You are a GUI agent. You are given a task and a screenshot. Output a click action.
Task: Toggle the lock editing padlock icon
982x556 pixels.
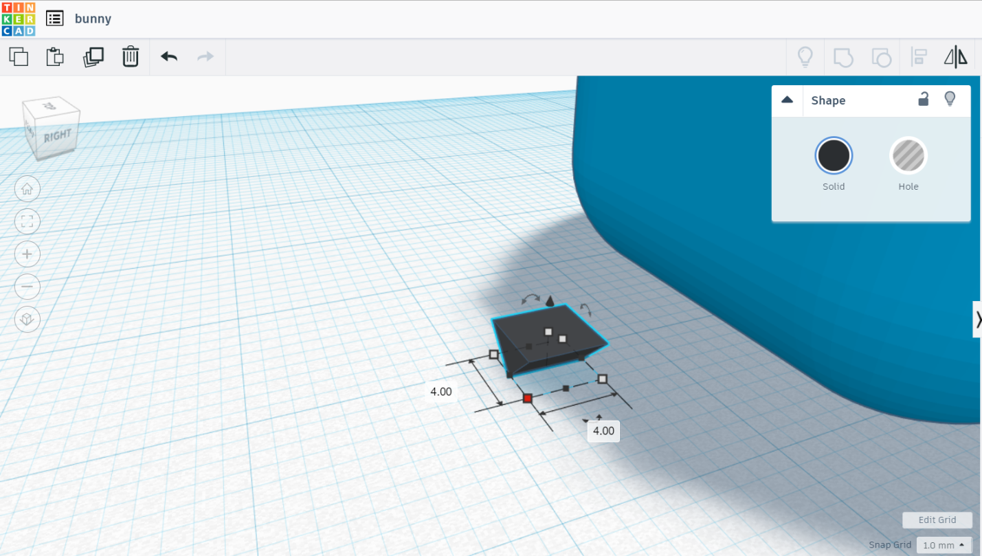[924, 99]
